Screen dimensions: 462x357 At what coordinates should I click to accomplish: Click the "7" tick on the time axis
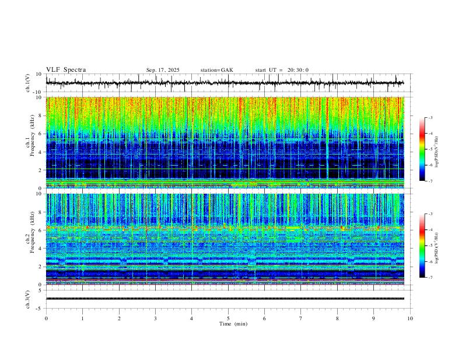(301, 318)
